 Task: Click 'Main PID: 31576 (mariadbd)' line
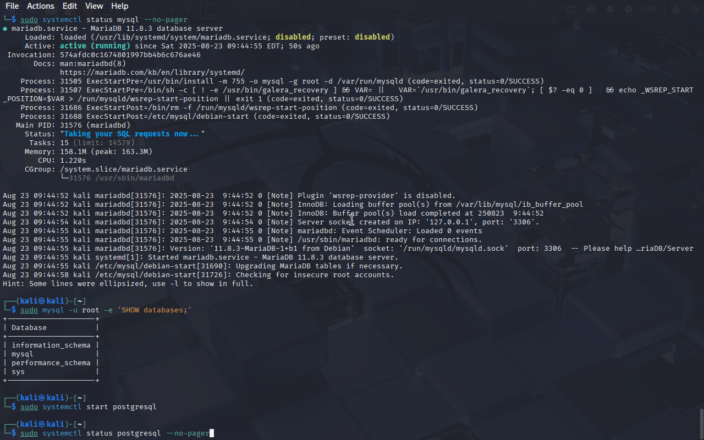tap(73, 125)
